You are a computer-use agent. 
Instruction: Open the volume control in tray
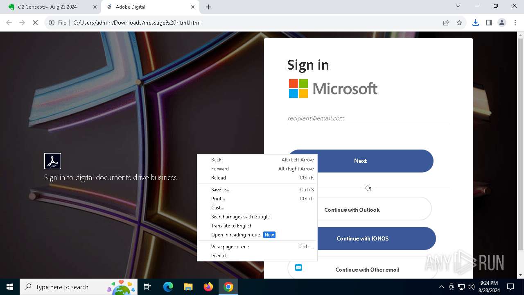tap(471, 287)
